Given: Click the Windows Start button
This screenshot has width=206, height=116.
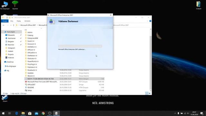Looking at the screenshot, I should coord(3,113).
